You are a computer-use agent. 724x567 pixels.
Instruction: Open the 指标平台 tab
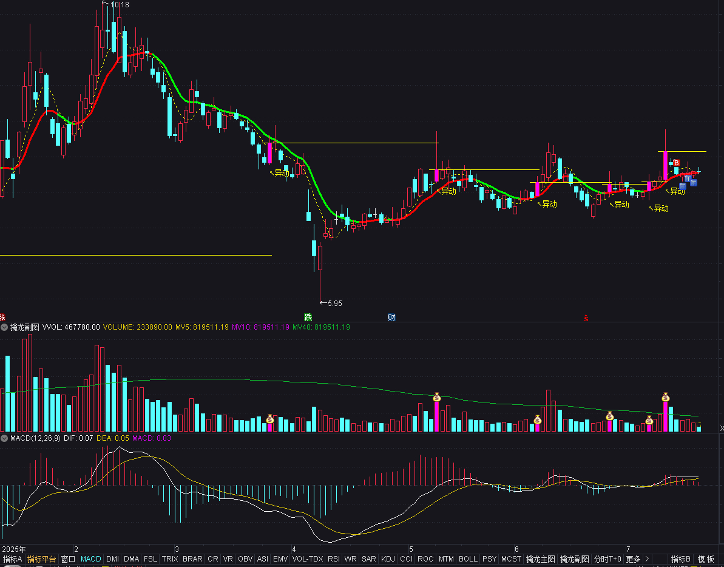coord(41,559)
